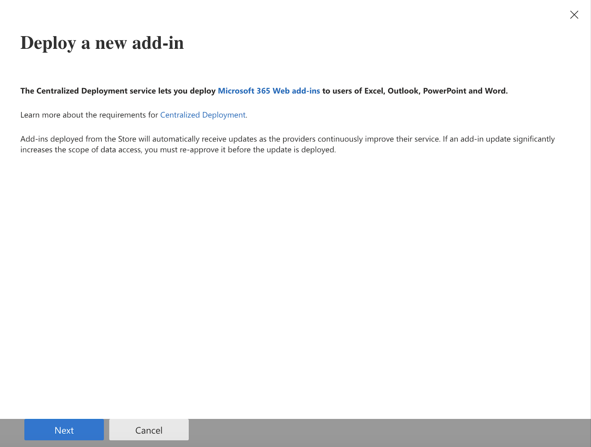
Task: Select the Deploy a new add-in heading
Action: pyautogui.click(x=102, y=43)
